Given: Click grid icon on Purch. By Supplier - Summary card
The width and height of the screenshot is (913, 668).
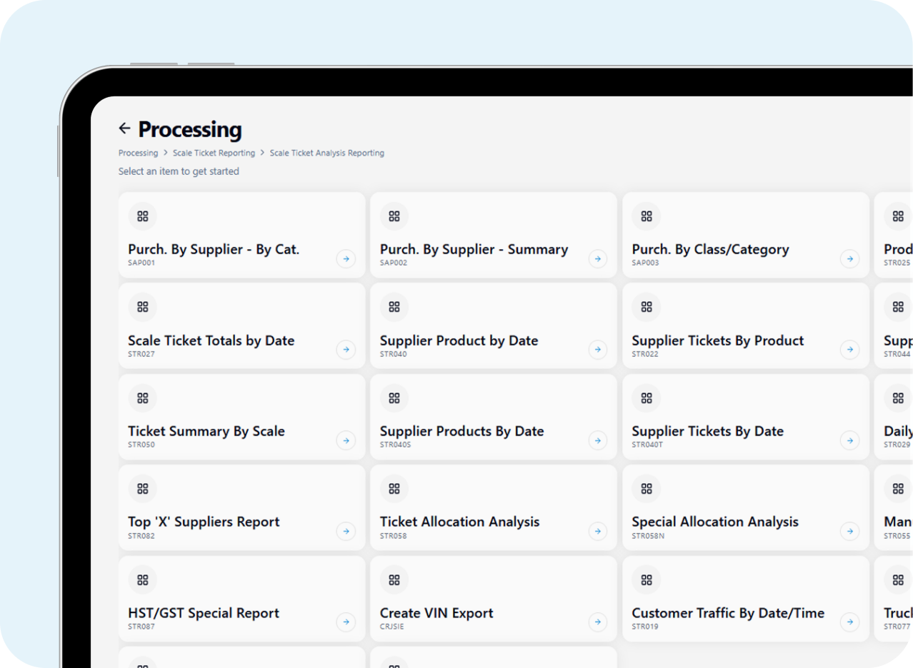Looking at the screenshot, I should point(394,216).
